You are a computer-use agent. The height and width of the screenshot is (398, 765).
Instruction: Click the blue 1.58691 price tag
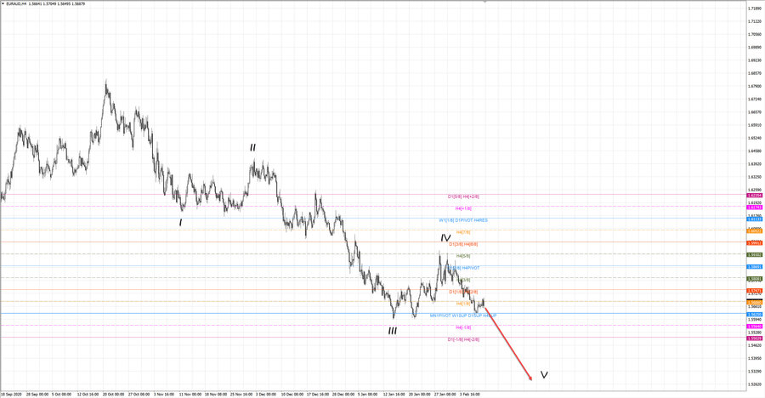pyautogui.click(x=755, y=267)
